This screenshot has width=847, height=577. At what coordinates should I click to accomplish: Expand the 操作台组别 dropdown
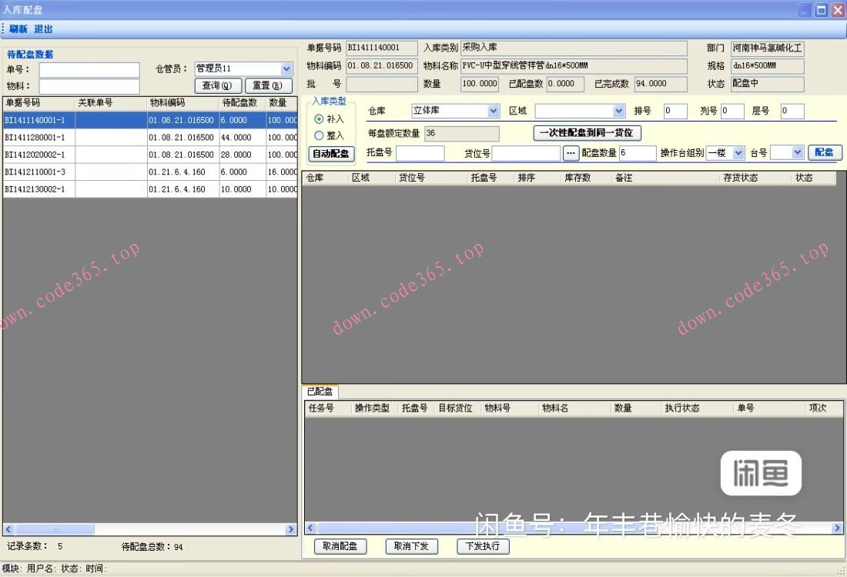pos(738,153)
